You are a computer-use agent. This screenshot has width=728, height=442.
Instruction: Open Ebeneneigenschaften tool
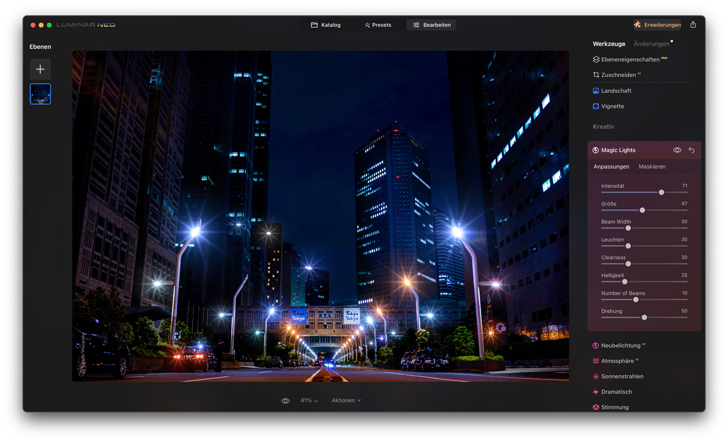(x=630, y=59)
